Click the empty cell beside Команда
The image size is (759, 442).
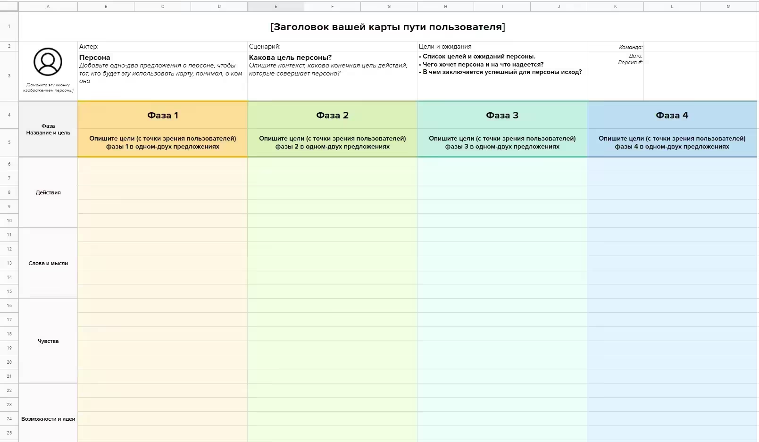pyautogui.click(x=700, y=47)
